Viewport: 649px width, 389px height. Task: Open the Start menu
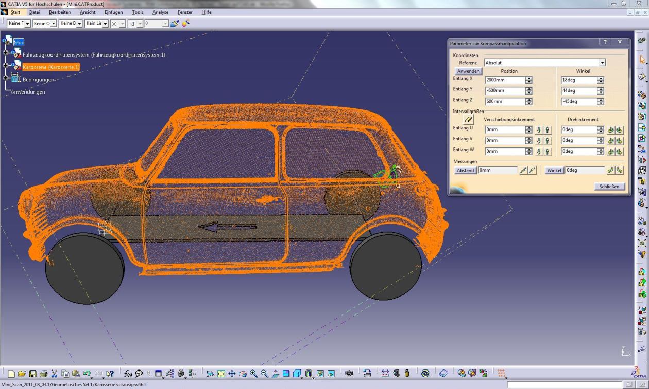15,12
